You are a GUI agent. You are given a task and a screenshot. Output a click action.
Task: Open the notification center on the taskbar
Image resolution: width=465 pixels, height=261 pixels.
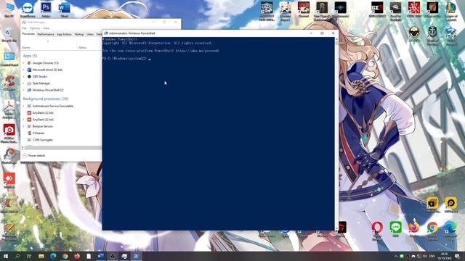click(x=457, y=256)
